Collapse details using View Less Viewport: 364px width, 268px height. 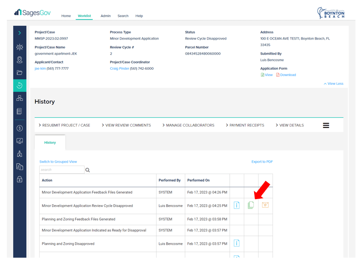[x=334, y=84]
